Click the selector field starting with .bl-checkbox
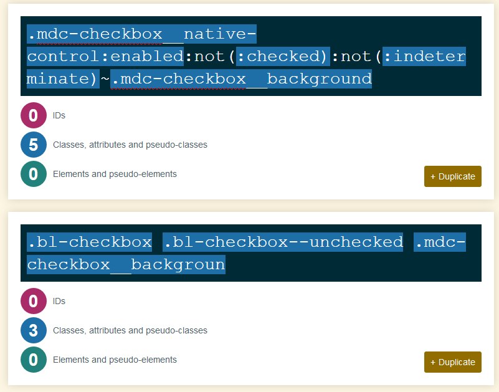Viewport: 499px width, 392px height. pos(251,253)
